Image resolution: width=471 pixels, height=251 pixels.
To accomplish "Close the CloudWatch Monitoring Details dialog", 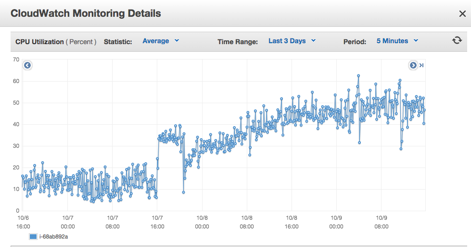I will click(462, 13).
